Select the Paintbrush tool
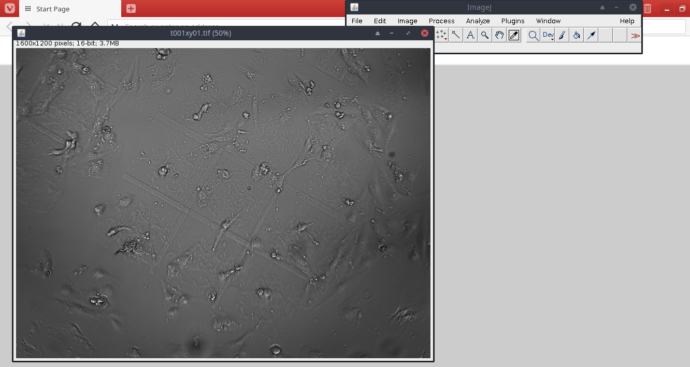Image resolution: width=690 pixels, height=367 pixels. pyautogui.click(x=562, y=35)
